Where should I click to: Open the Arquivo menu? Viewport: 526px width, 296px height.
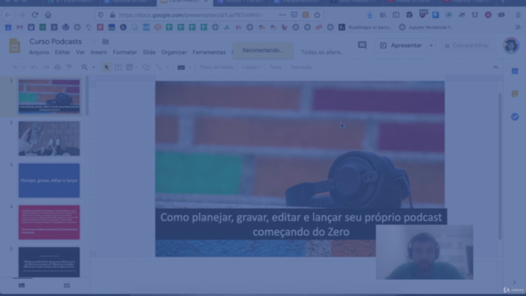[x=39, y=53]
